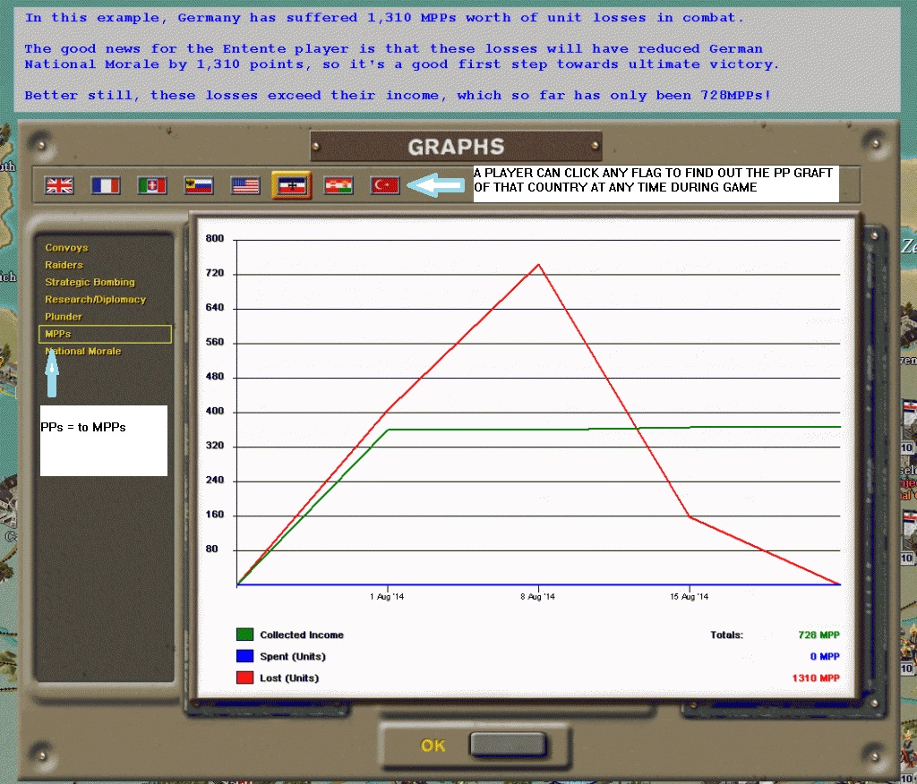
Task: Open the Research/Diplomacy graph
Action: point(95,299)
